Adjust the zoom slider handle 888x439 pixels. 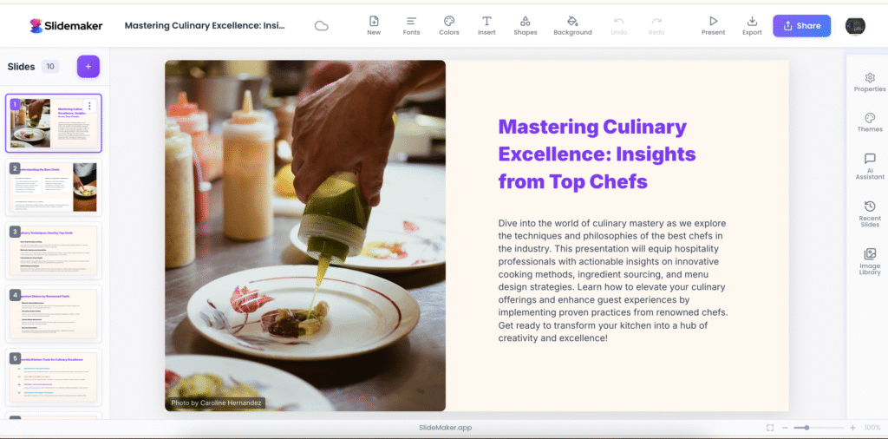(807, 428)
